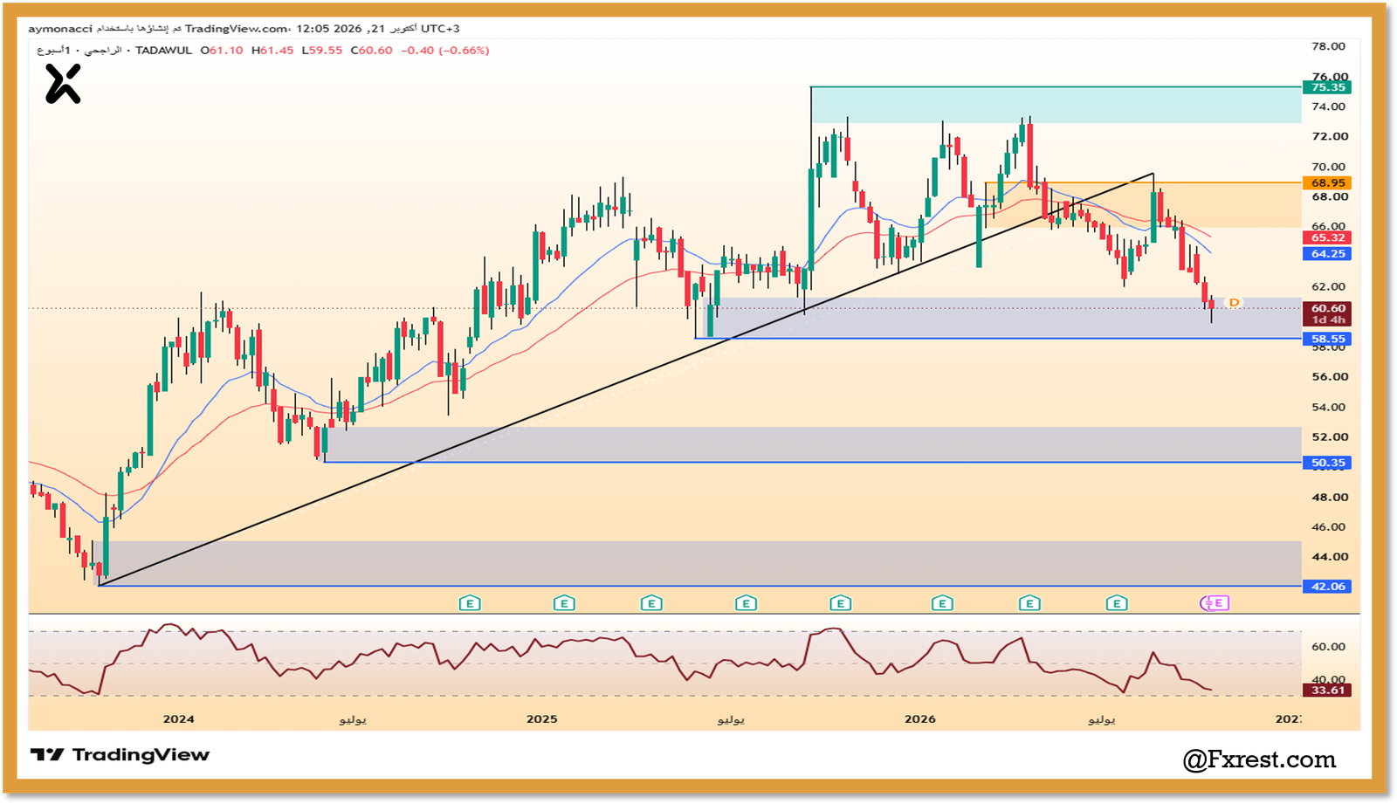Click the open value O61.10
Image resolution: width=1397 pixels, height=804 pixels.
223,51
